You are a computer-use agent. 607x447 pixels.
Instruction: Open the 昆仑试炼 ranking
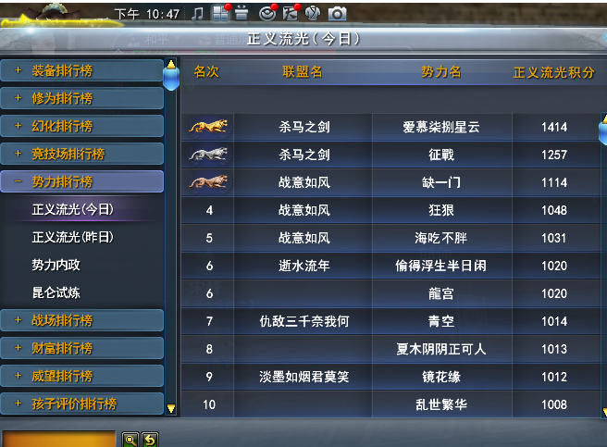[x=56, y=292]
